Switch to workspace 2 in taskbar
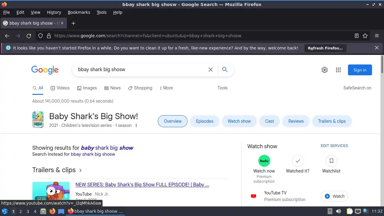Screen dimensions: 384x216 pos(20,211)
